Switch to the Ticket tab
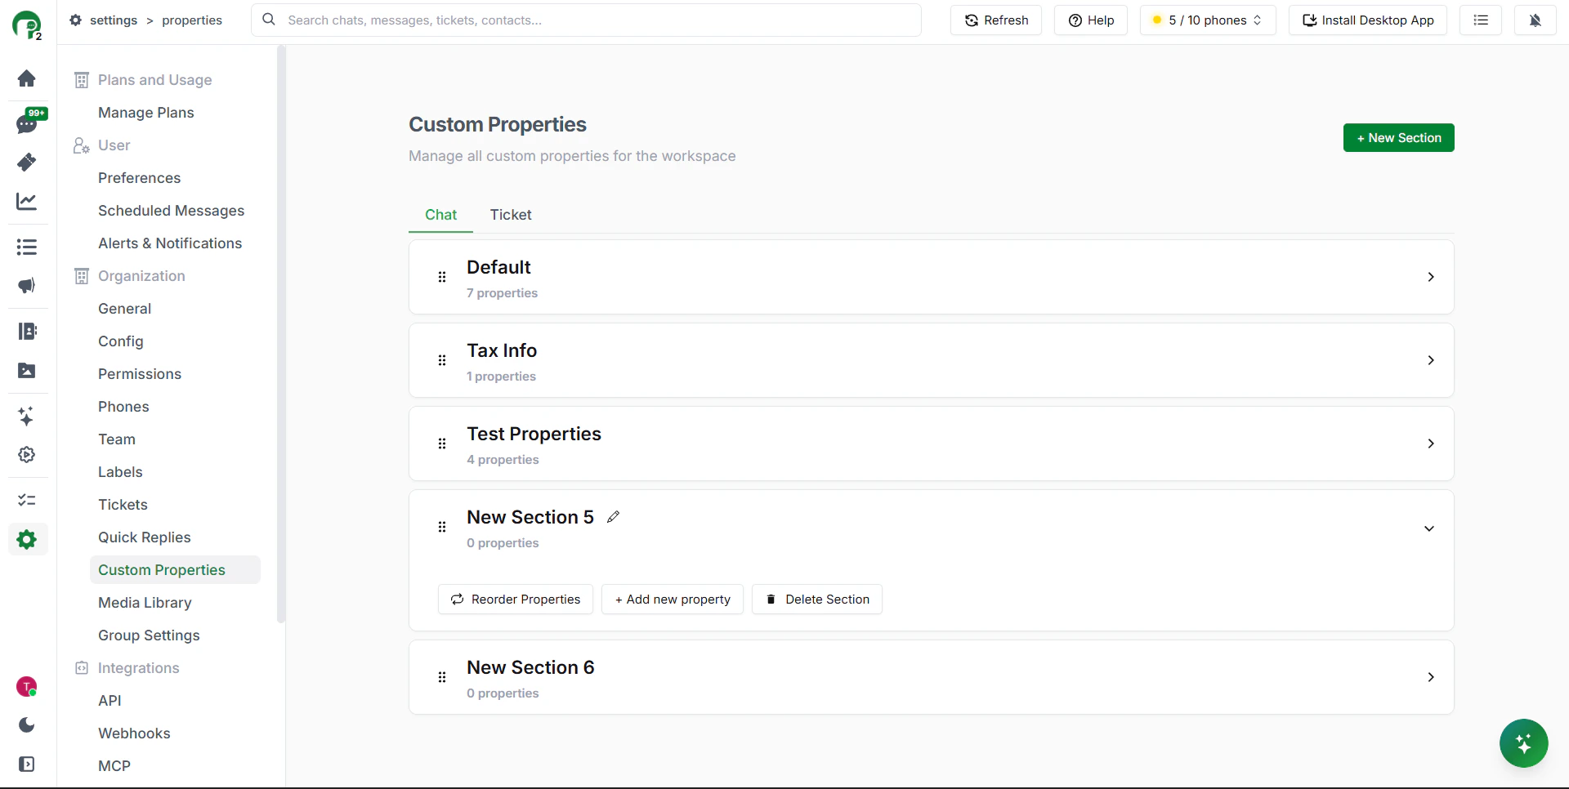Screen dimensions: 1569x789 (x=511, y=215)
